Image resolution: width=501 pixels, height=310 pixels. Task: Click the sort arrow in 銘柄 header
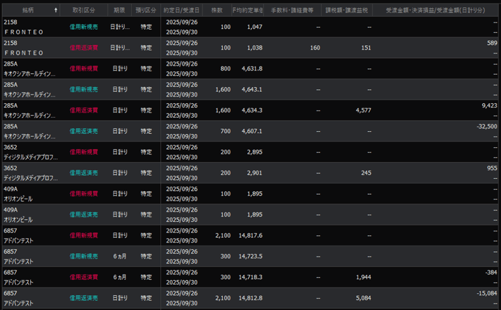[x=55, y=10]
